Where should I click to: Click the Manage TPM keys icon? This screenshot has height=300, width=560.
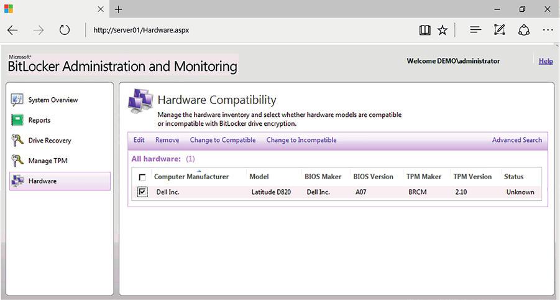(x=17, y=161)
